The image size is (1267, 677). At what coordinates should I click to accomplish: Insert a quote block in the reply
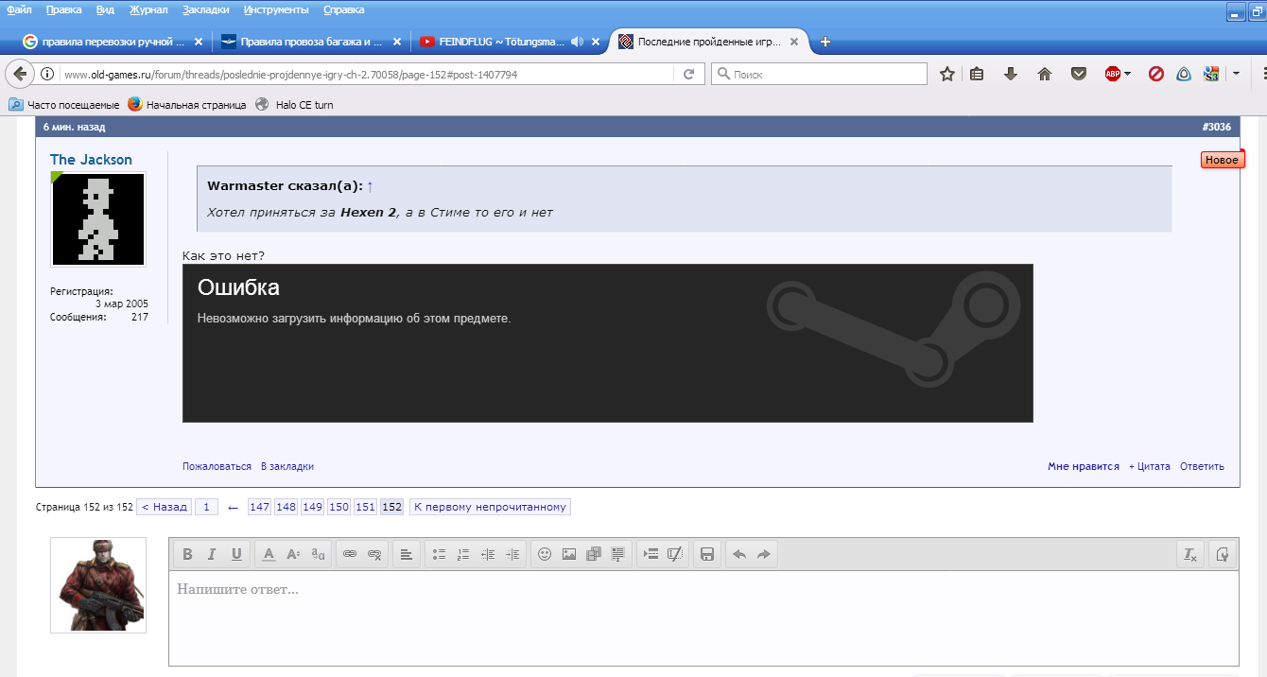click(x=618, y=554)
